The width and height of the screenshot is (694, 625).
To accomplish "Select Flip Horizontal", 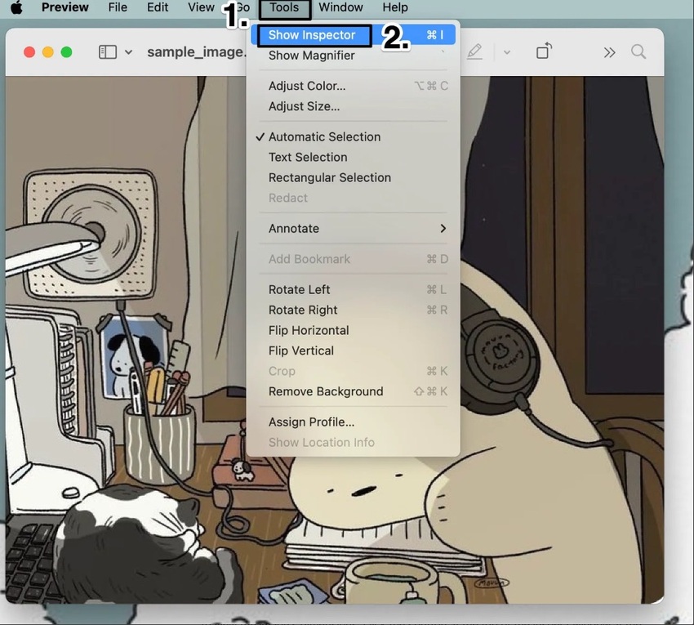I will pyautogui.click(x=354, y=330).
